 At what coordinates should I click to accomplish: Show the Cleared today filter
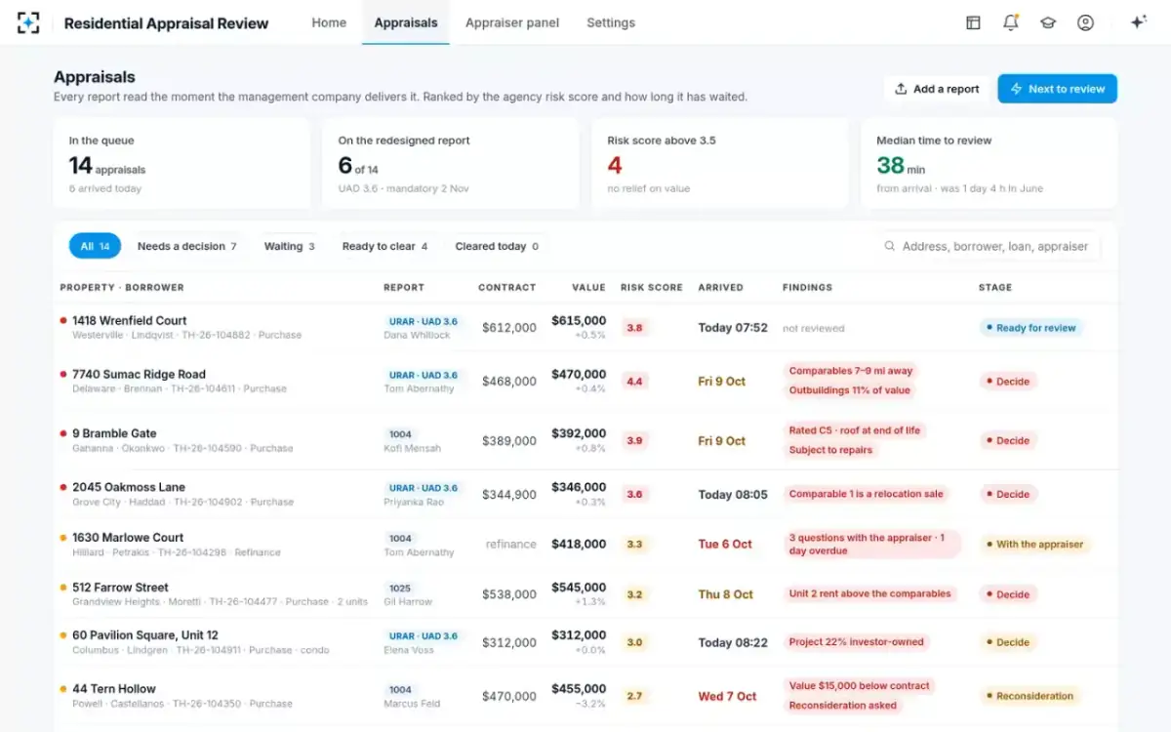click(497, 247)
